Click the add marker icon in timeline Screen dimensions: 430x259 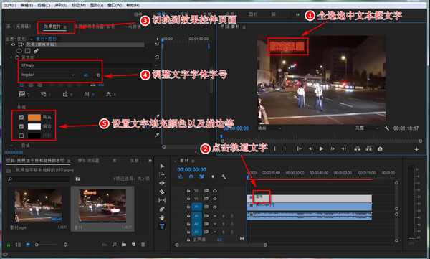(x=213, y=176)
